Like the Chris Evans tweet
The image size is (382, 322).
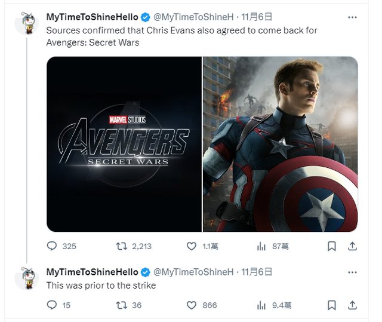(x=192, y=246)
